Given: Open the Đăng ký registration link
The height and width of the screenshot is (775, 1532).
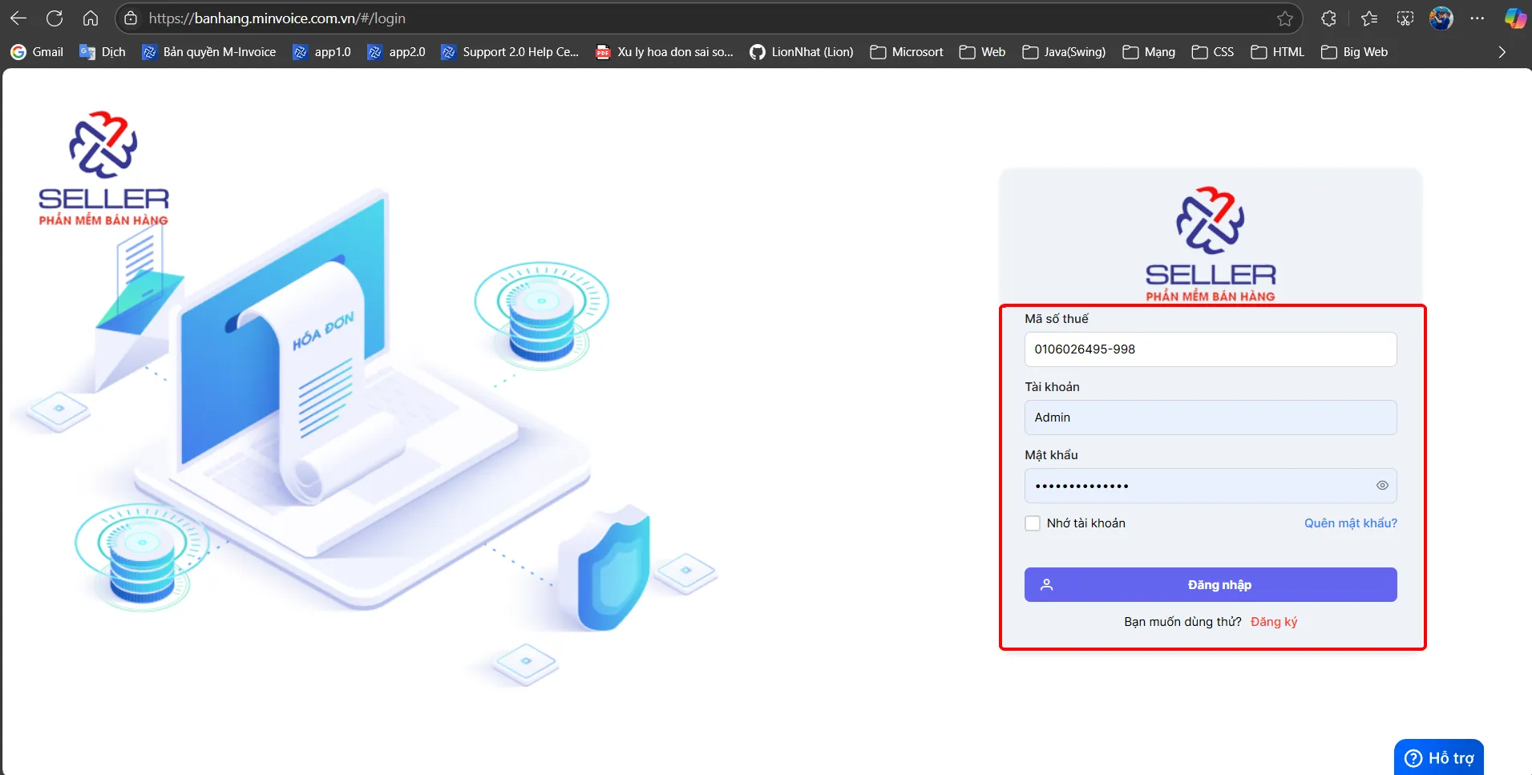Looking at the screenshot, I should [x=1274, y=622].
